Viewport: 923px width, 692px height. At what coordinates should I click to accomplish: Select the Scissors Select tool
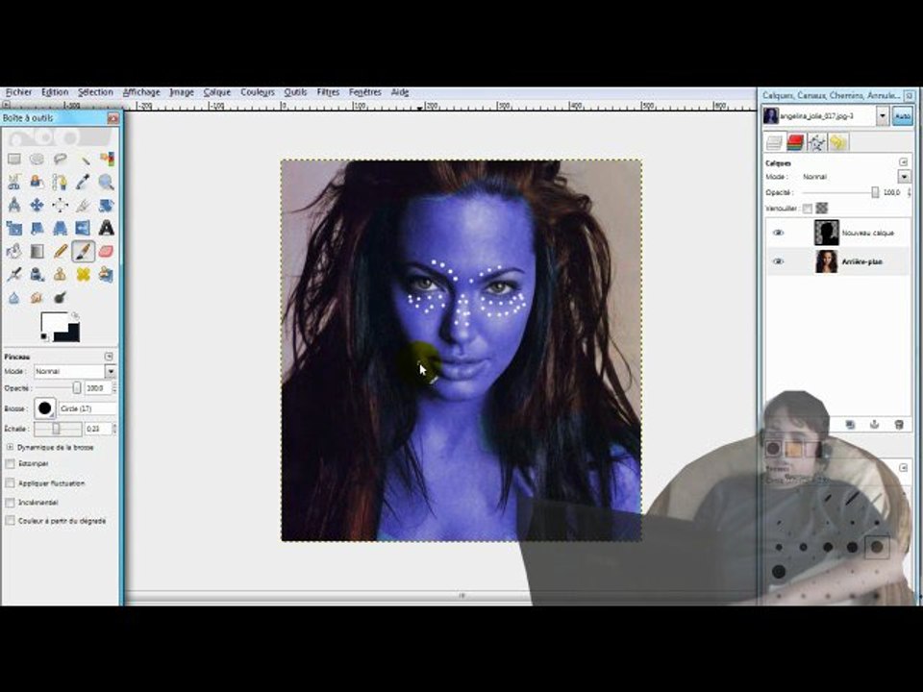[14, 182]
